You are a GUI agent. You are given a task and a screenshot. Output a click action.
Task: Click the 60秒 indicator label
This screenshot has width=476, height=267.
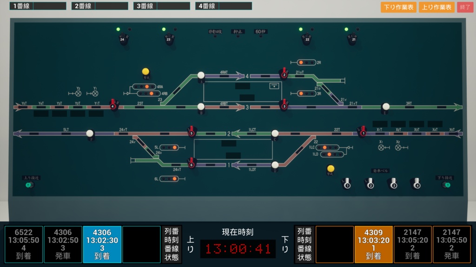(x=260, y=32)
